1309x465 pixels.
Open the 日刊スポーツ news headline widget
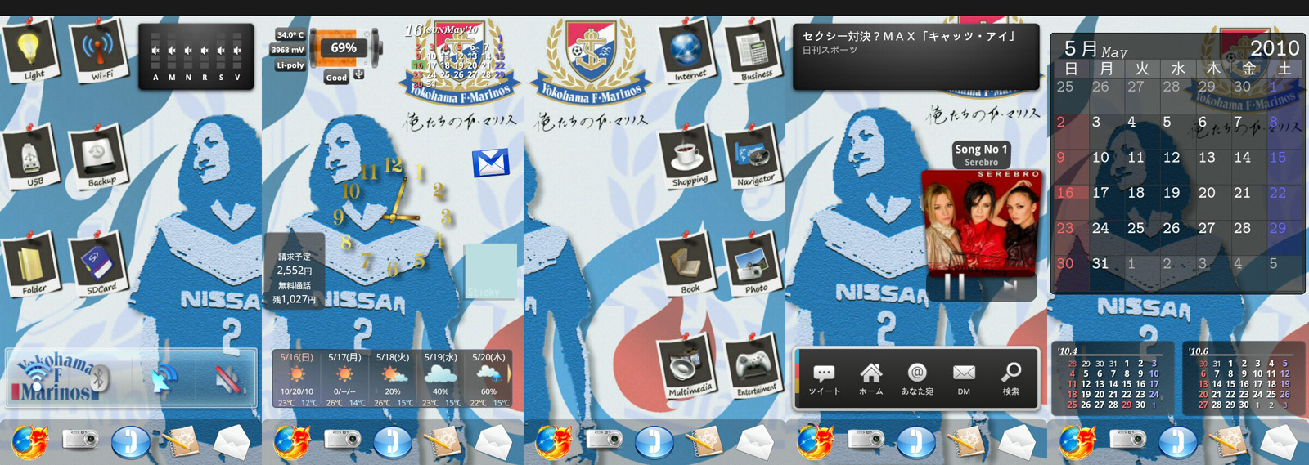coord(915,56)
